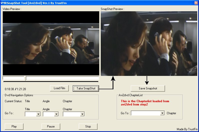
Task: Start playback with the Play button
Action: pos(14,126)
